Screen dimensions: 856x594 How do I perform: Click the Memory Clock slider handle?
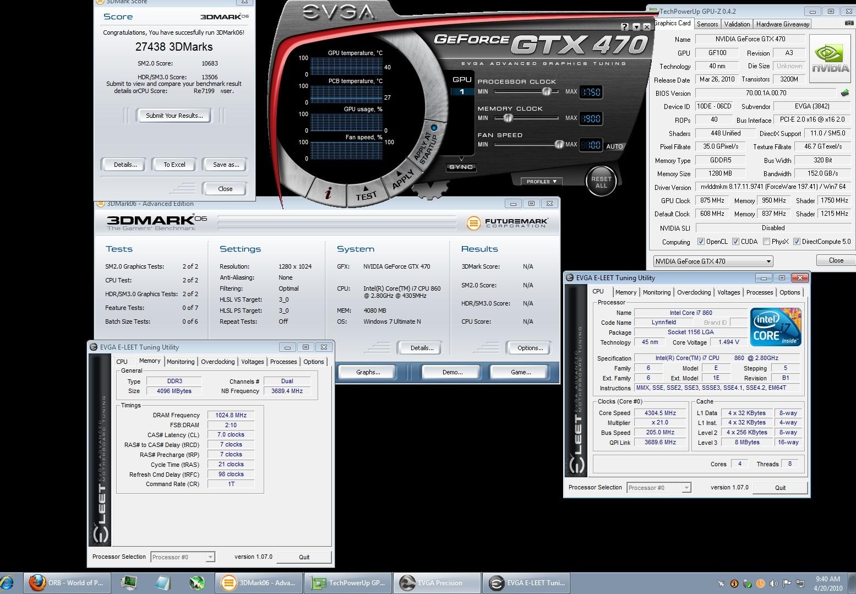509,118
